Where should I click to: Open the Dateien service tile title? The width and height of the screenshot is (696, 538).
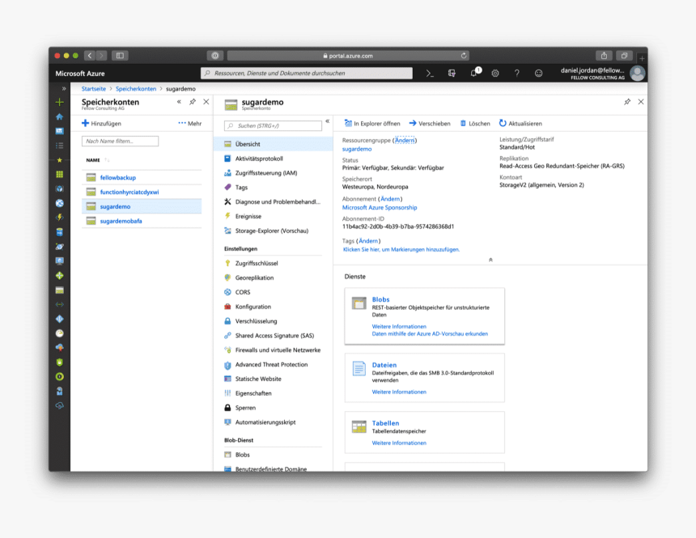(384, 365)
